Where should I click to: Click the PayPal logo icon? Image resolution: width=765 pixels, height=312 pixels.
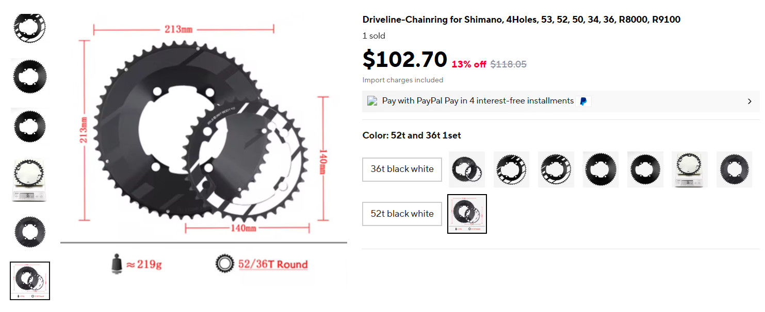tap(583, 101)
